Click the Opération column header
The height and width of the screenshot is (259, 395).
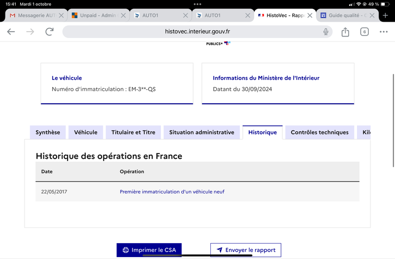click(132, 172)
